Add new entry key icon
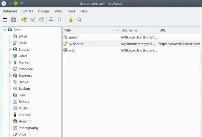Image resolution: width=202 pixels, height=137 pixels. coord(24,20)
